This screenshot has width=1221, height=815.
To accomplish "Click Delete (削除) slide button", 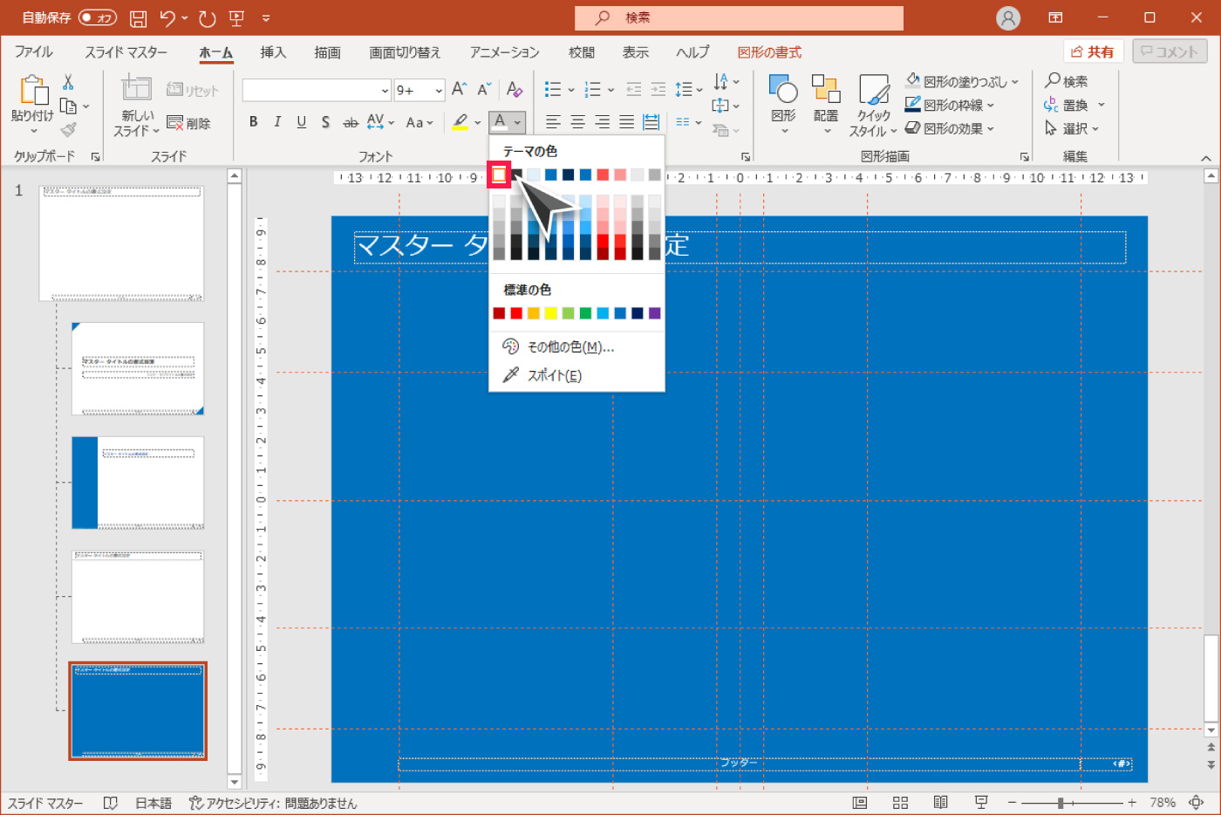I will pyautogui.click(x=188, y=124).
